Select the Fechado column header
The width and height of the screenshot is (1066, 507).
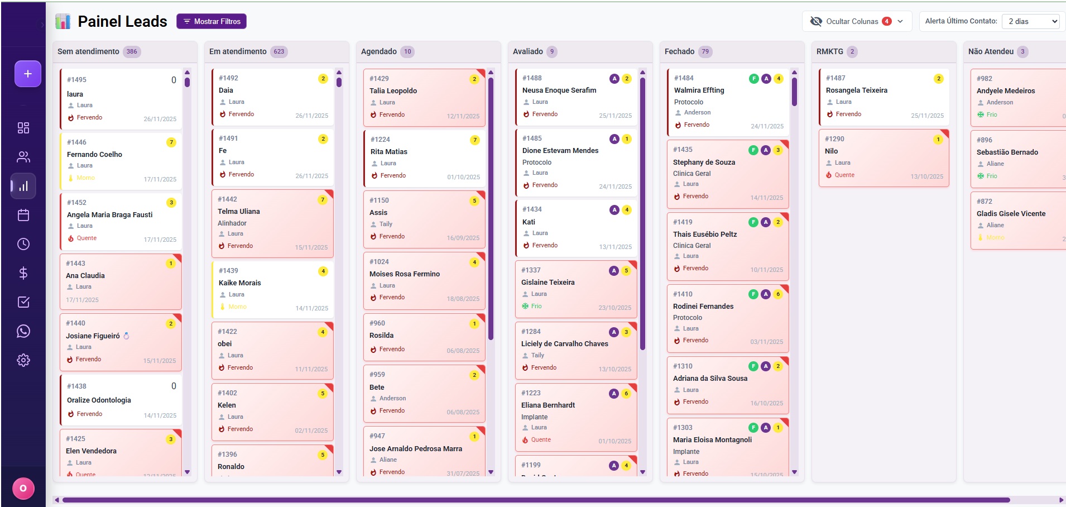680,51
